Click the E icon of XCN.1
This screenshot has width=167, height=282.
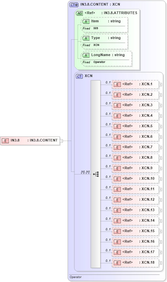tap(117, 84)
